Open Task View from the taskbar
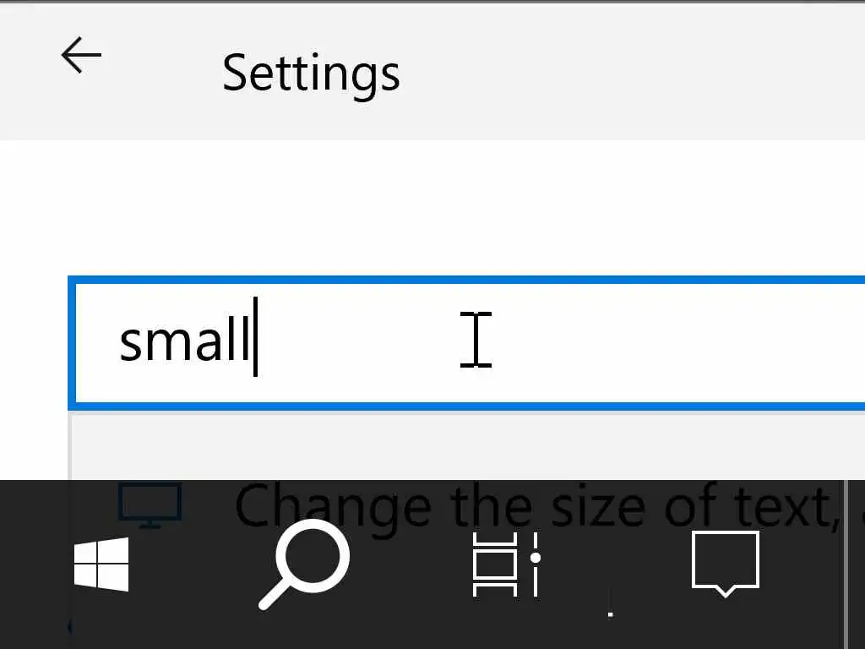The width and height of the screenshot is (865, 649). 505,564
